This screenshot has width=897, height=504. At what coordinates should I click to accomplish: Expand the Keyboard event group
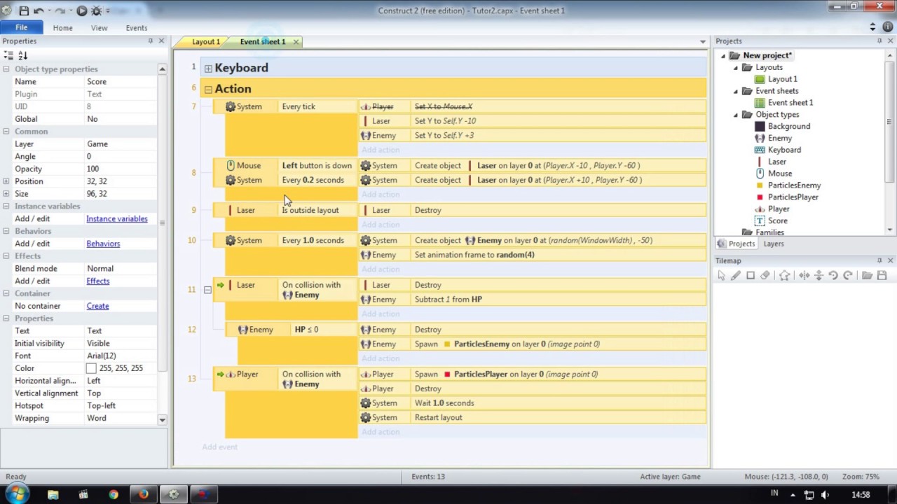click(208, 68)
